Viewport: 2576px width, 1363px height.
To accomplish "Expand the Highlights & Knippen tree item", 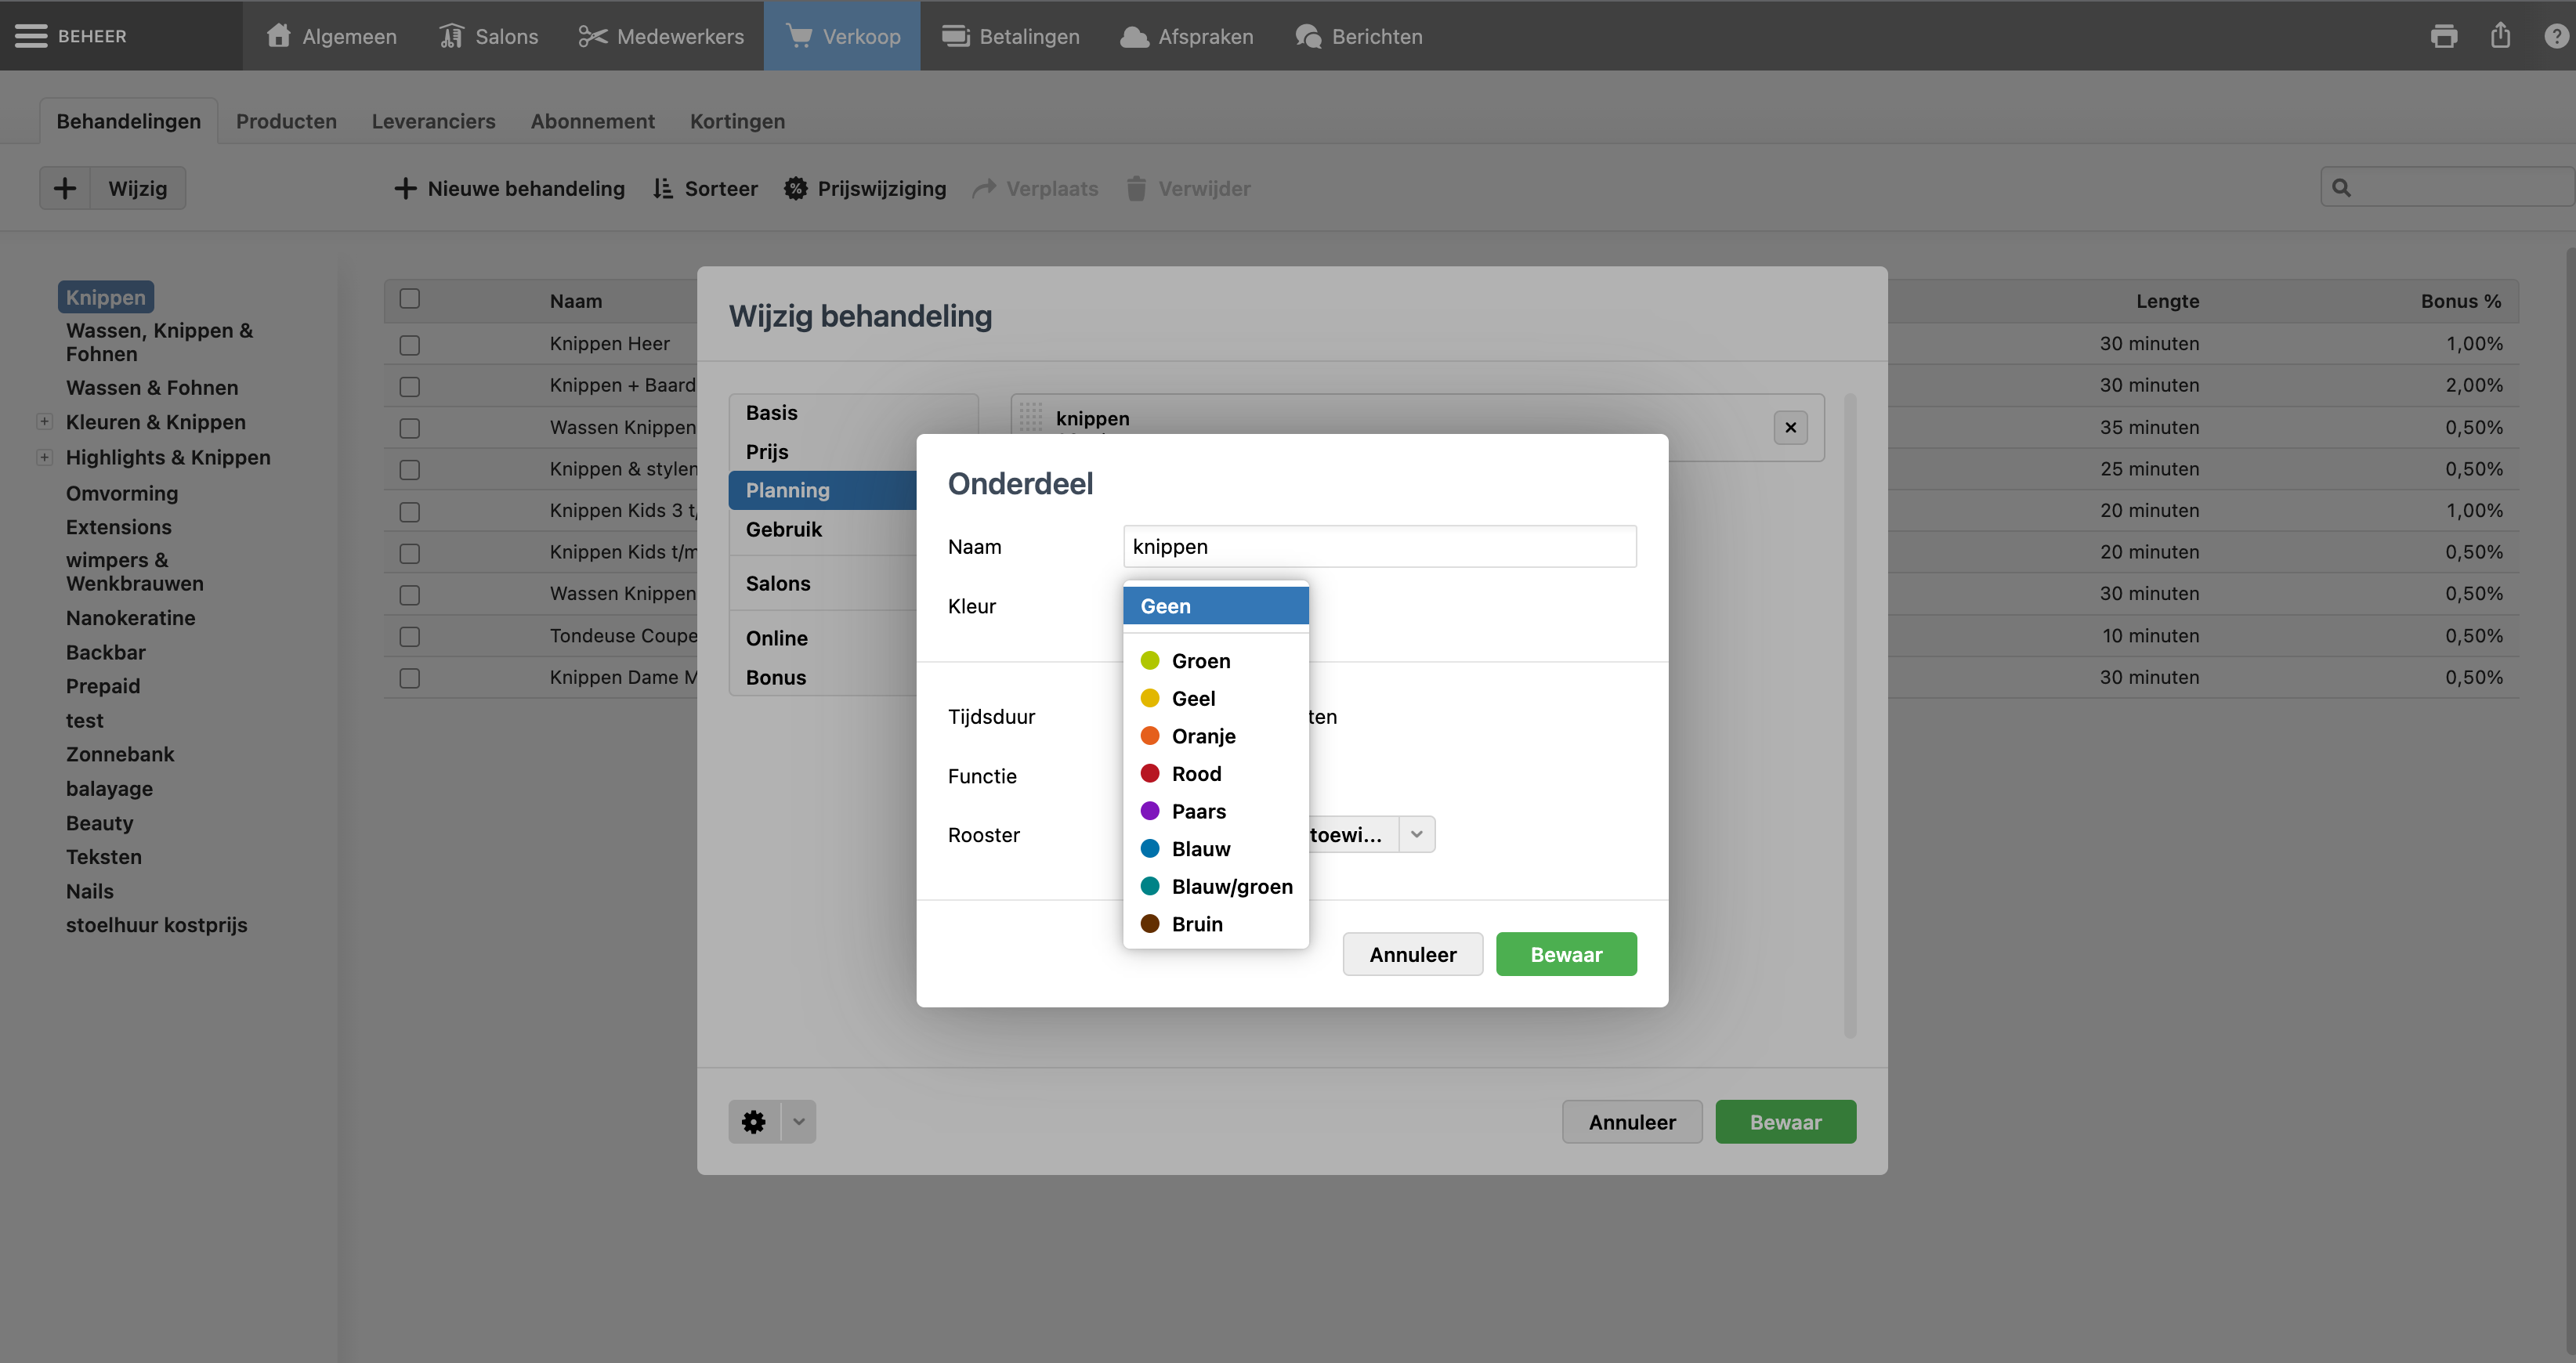I will point(44,457).
